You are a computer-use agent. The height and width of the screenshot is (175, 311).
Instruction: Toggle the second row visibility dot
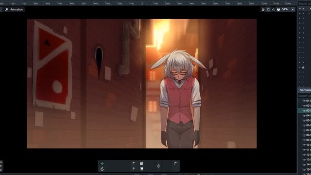click(300, 18)
